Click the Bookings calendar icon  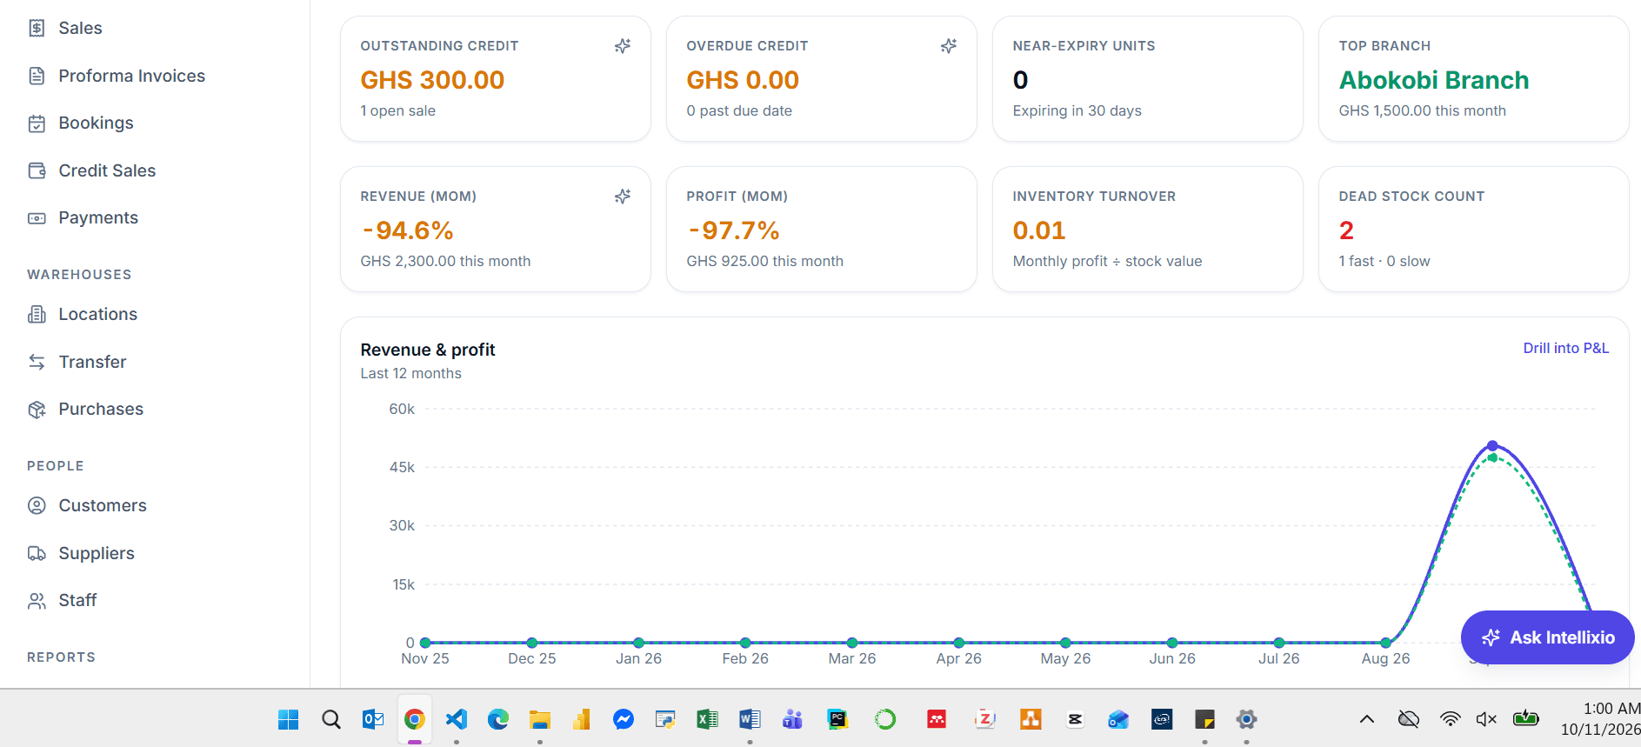coord(37,123)
